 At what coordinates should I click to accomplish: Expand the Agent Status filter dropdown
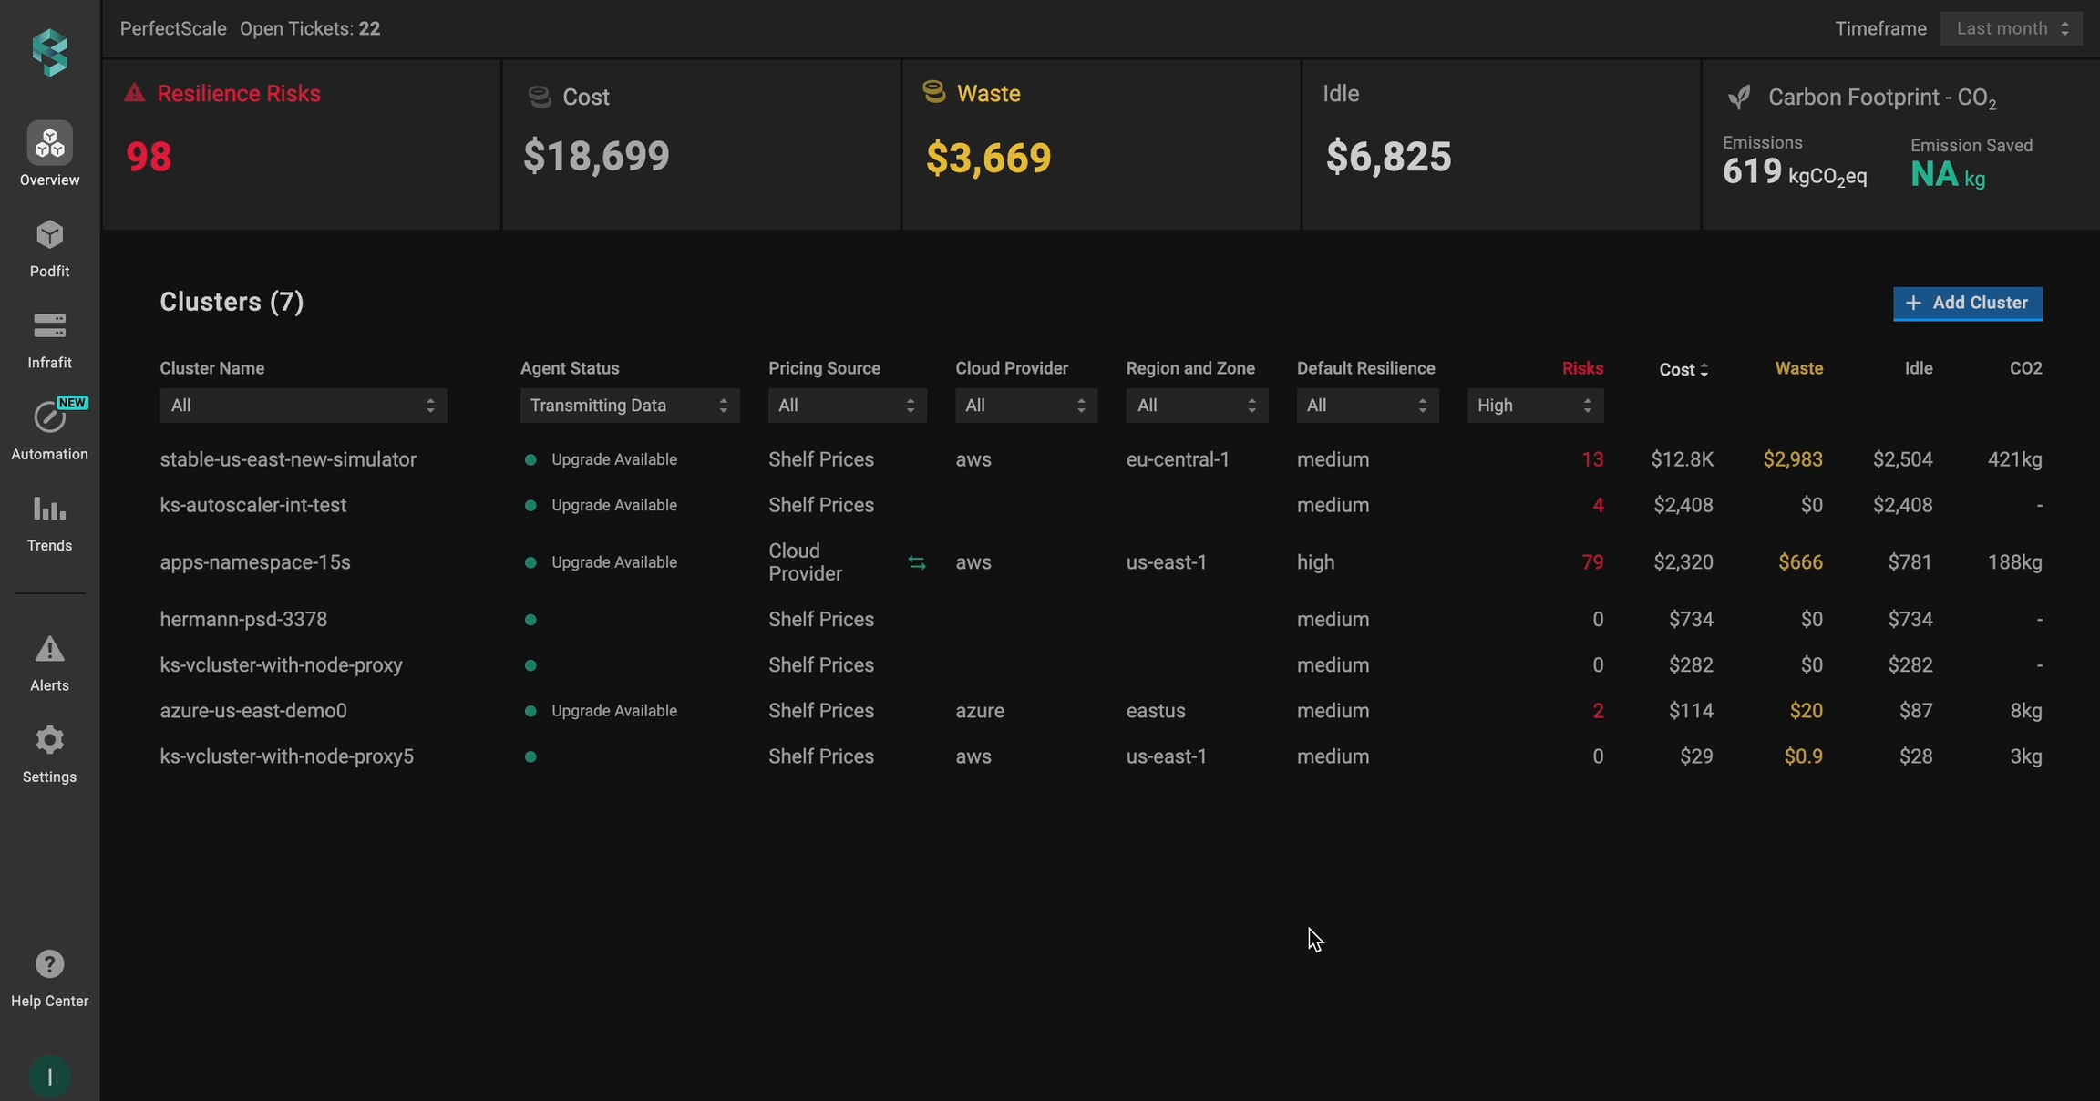[x=629, y=406]
